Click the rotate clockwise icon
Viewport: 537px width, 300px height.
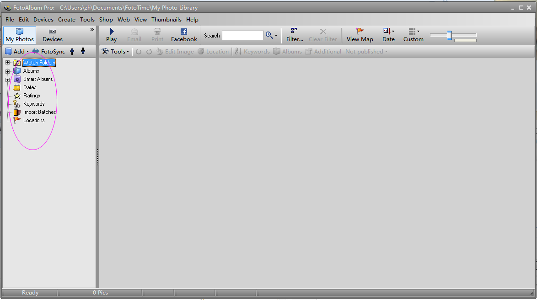pos(149,52)
